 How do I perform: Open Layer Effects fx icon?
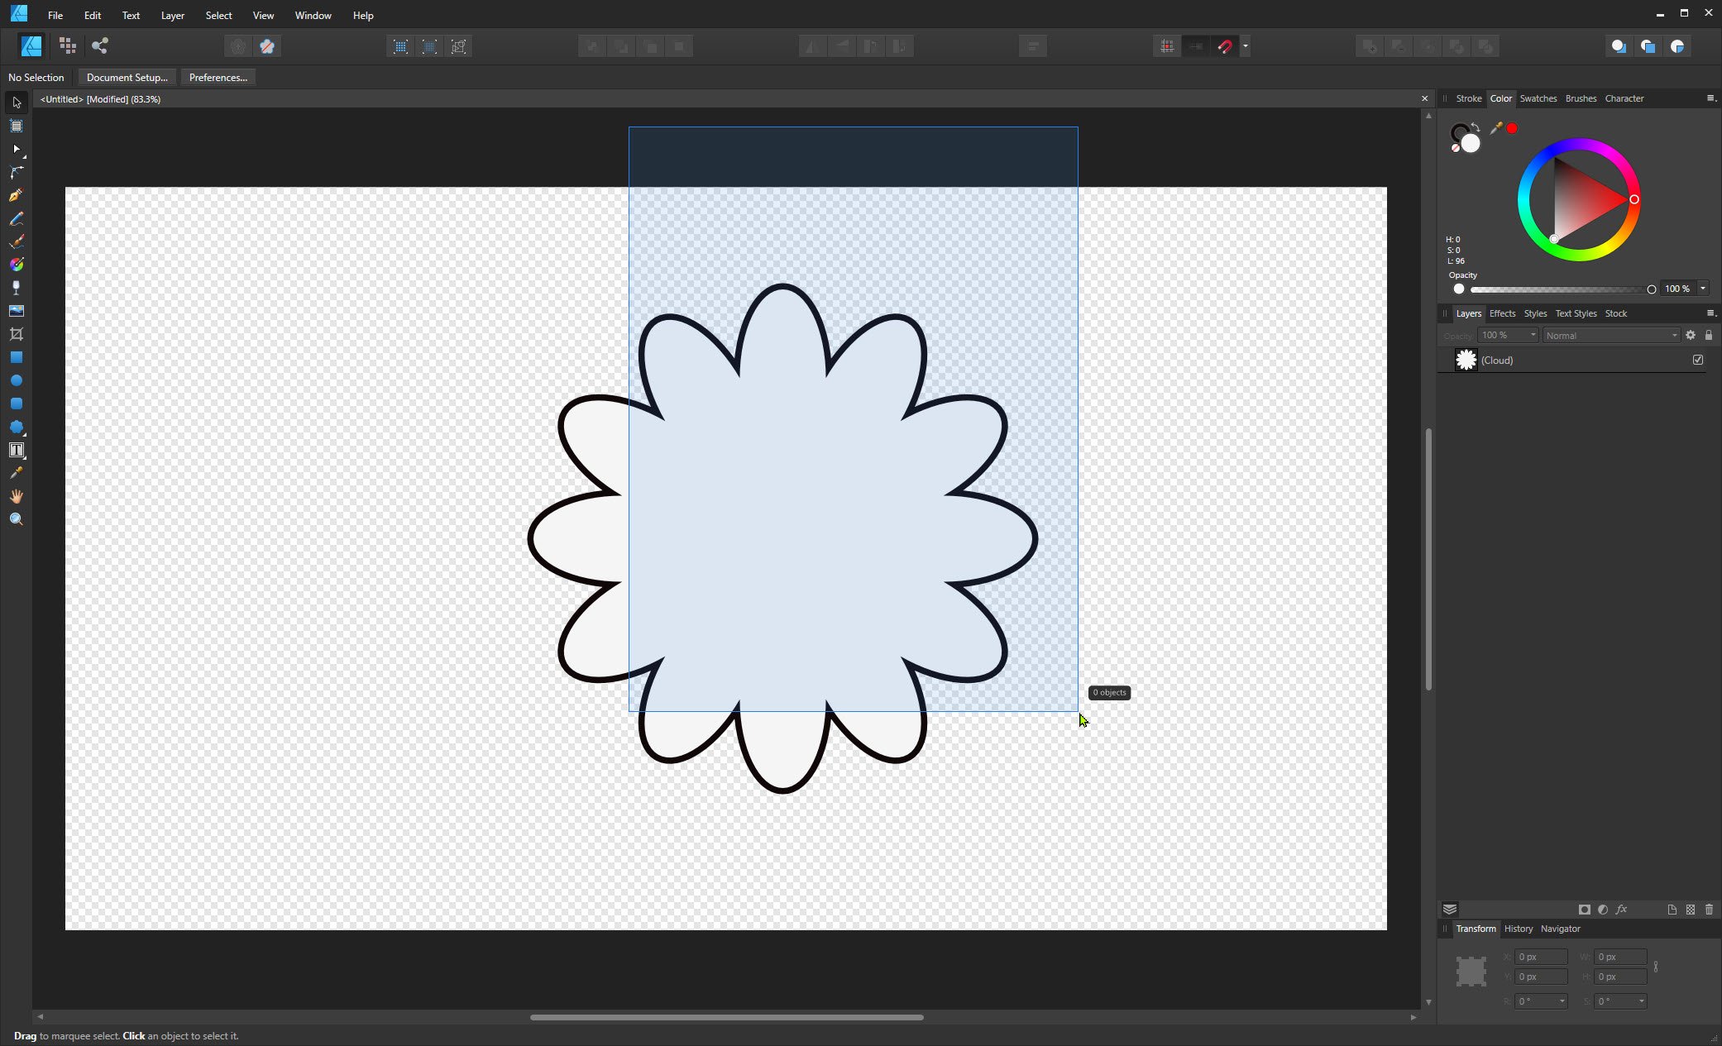1622,910
